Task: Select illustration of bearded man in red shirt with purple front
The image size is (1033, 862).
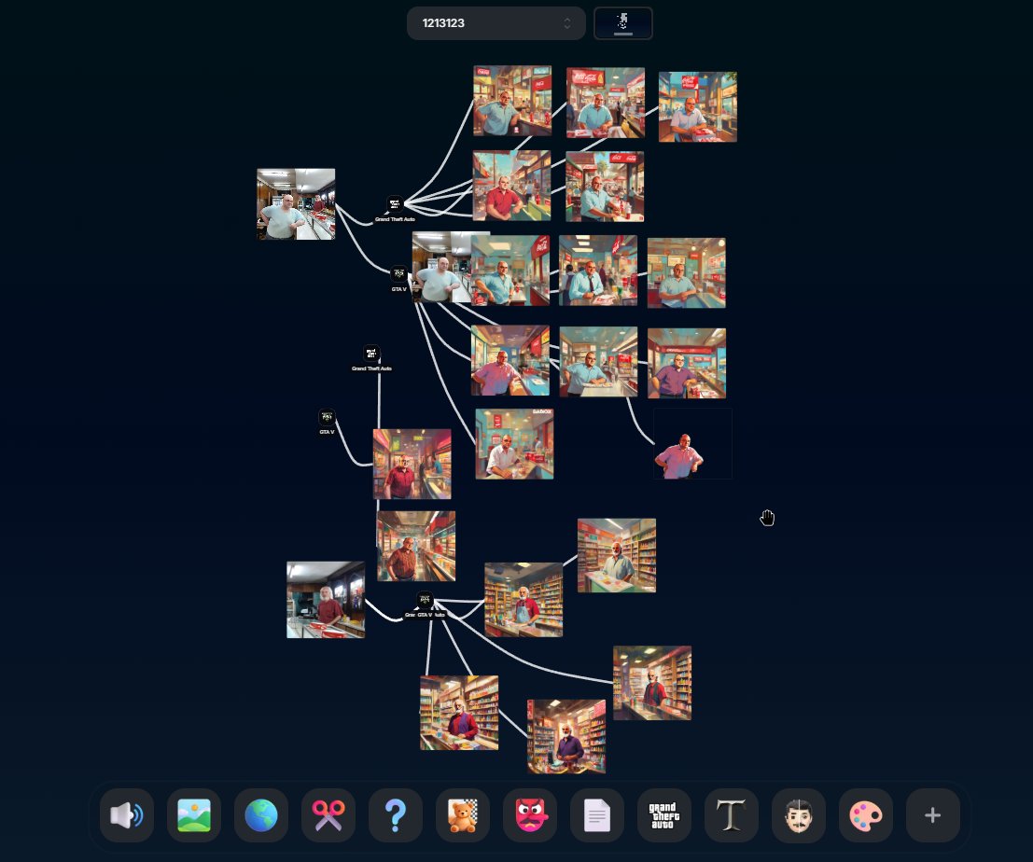Action: click(459, 713)
